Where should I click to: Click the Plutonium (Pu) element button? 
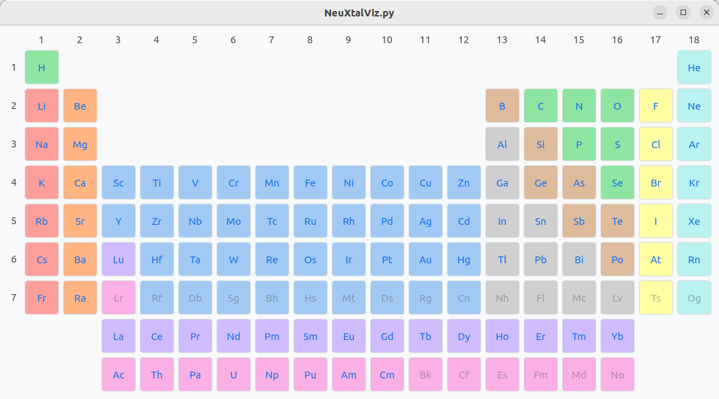pos(310,374)
